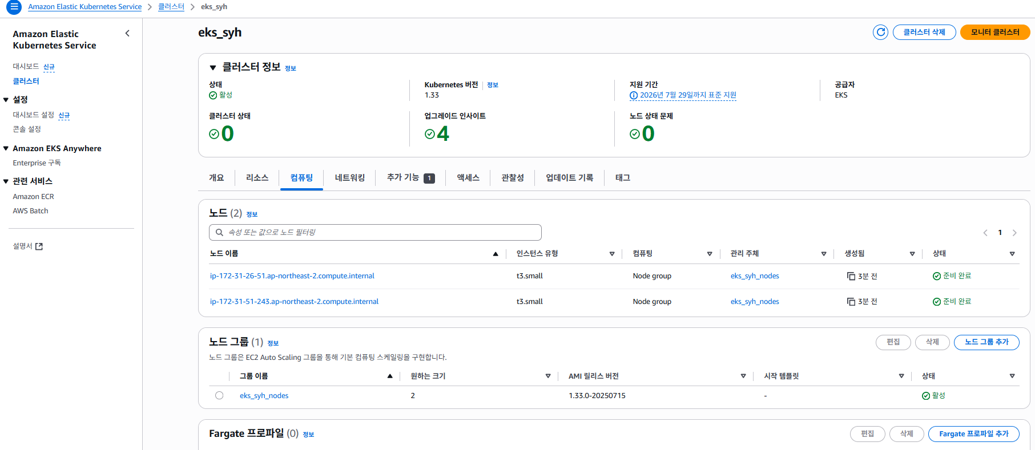Switch to the 태그 tab
The width and height of the screenshot is (1035, 450).
(x=623, y=178)
